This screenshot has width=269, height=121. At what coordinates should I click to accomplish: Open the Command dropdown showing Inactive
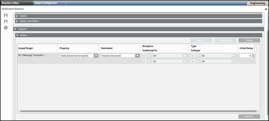(x=137, y=56)
